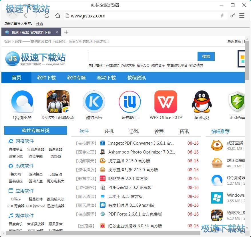Screen dimensions: 251x237
Task: Switch to the 软件下载 navigation tab
Action: pos(46,77)
